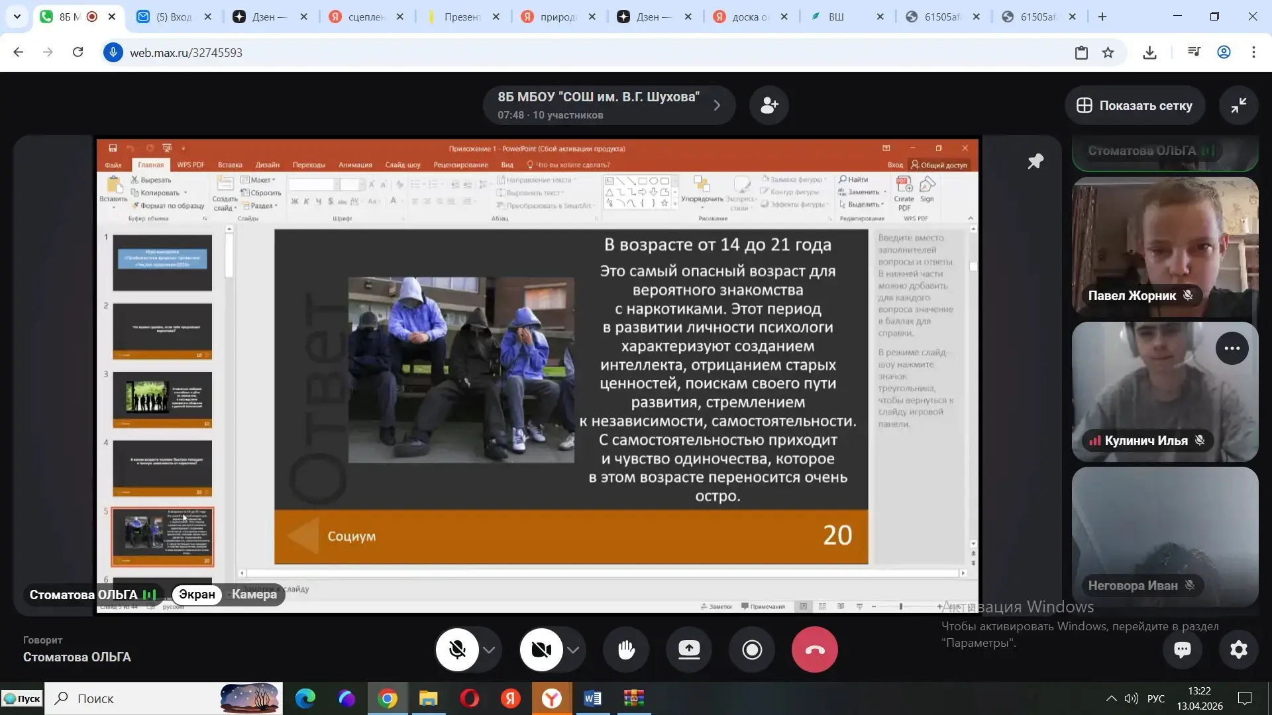Add a participant to the call
Screen dimensions: 1272x715
(769, 105)
